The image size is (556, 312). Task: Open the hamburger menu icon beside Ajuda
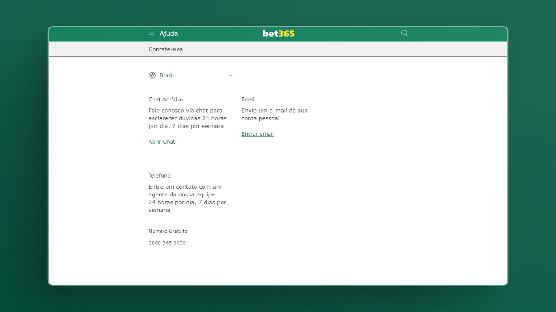coord(151,33)
